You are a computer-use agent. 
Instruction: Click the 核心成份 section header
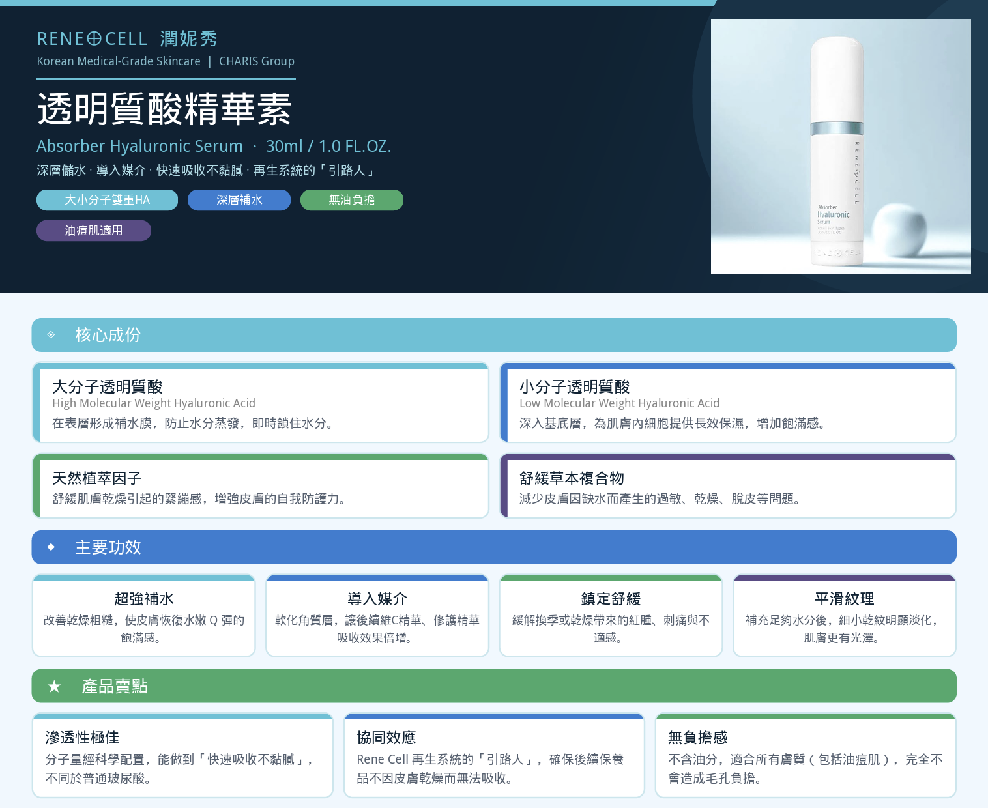point(494,335)
